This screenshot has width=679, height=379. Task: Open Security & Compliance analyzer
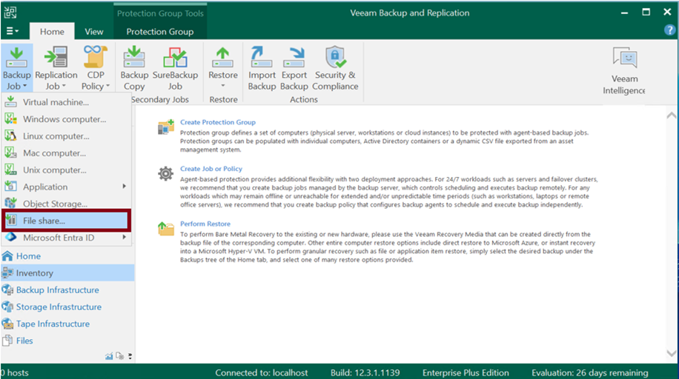335,68
